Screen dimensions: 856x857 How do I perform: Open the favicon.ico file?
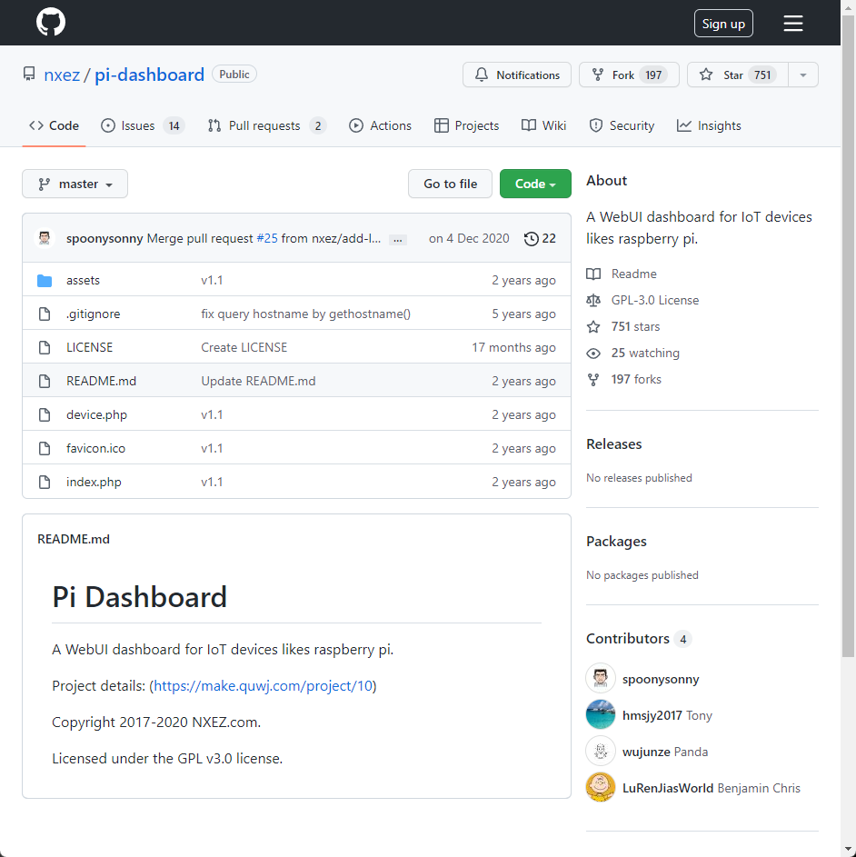(95, 448)
